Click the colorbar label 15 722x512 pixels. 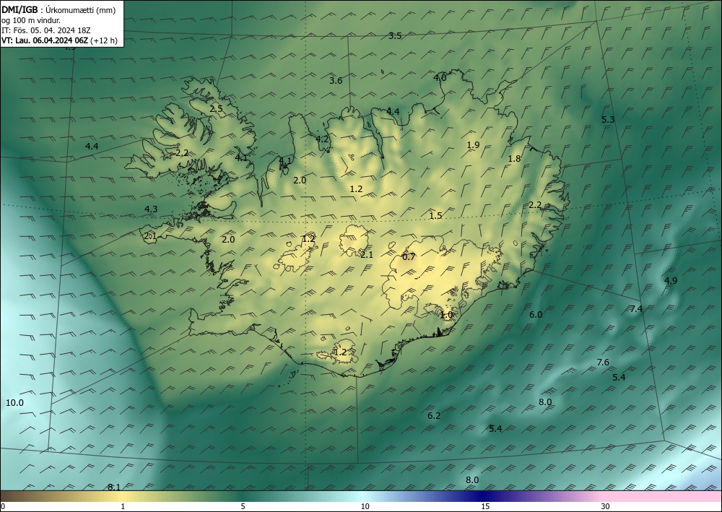pyautogui.click(x=485, y=507)
